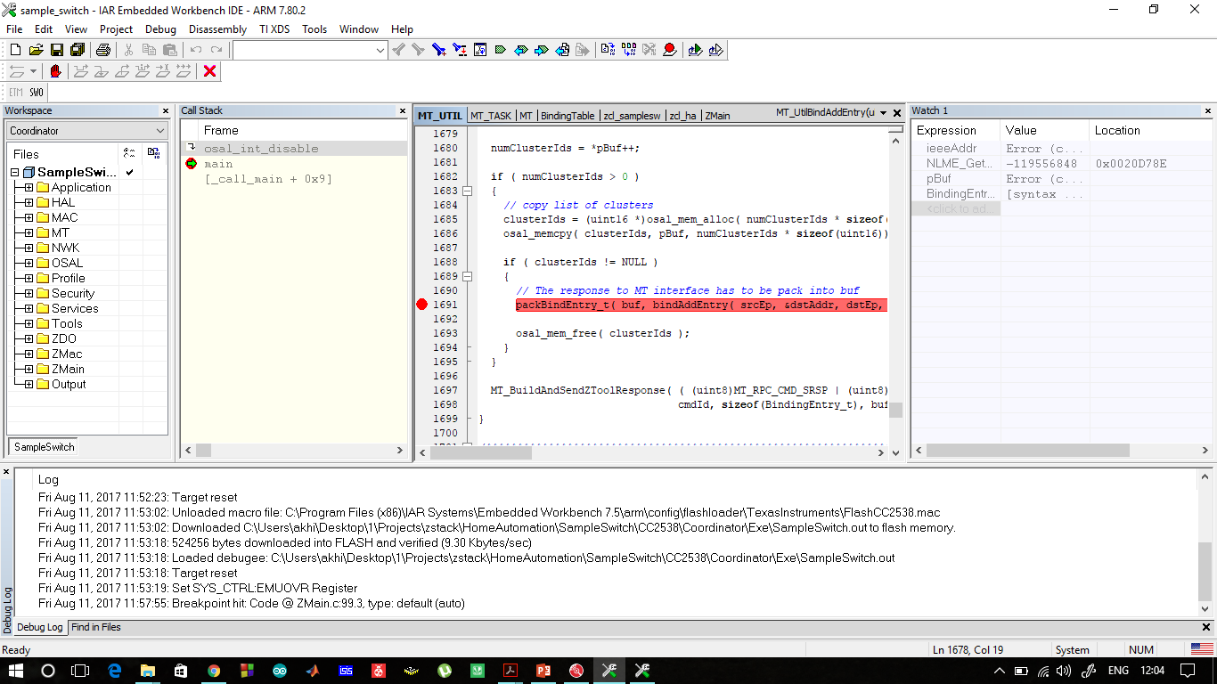Open the Disassembly menu
1217x684 pixels.
point(217,29)
